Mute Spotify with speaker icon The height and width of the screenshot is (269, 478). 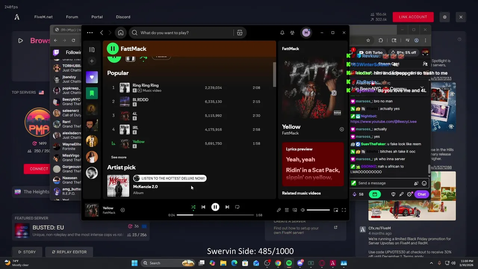click(302, 210)
